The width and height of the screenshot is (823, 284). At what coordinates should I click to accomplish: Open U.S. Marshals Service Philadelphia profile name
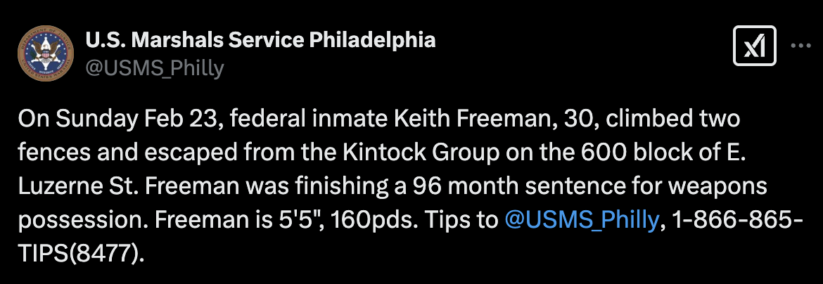pyautogui.click(x=260, y=40)
